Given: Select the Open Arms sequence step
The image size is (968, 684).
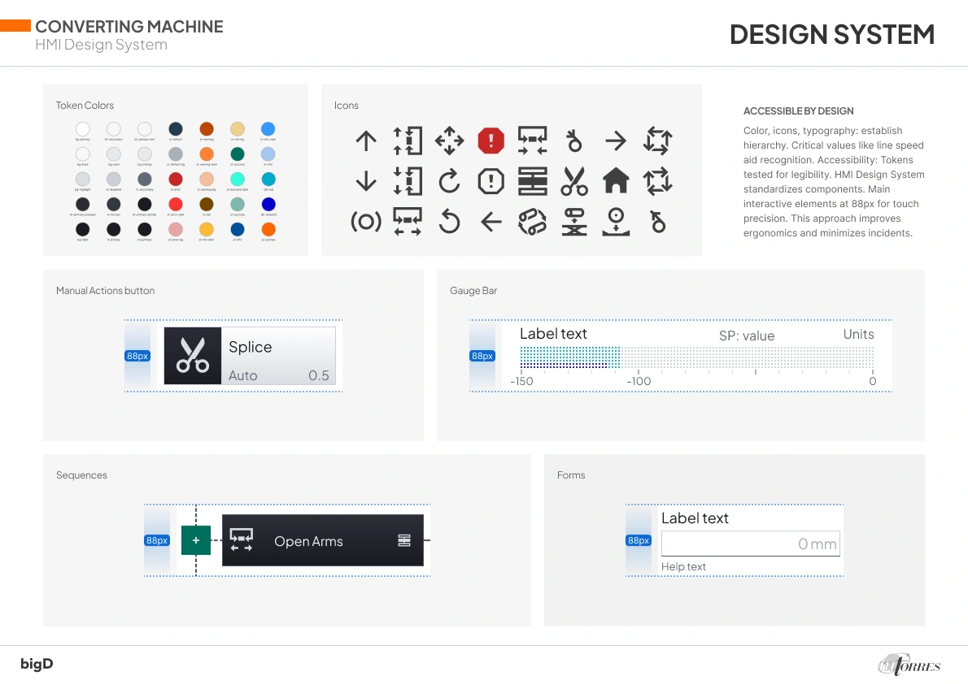Looking at the screenshot, I should pos(309,541).
